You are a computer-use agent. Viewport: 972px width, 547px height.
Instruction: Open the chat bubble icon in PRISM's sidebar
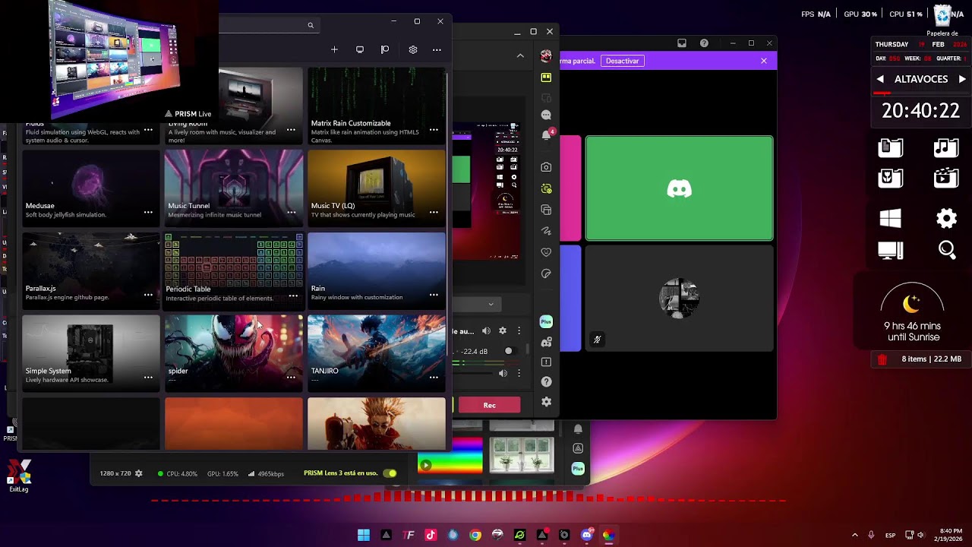[x=546, y=115]
